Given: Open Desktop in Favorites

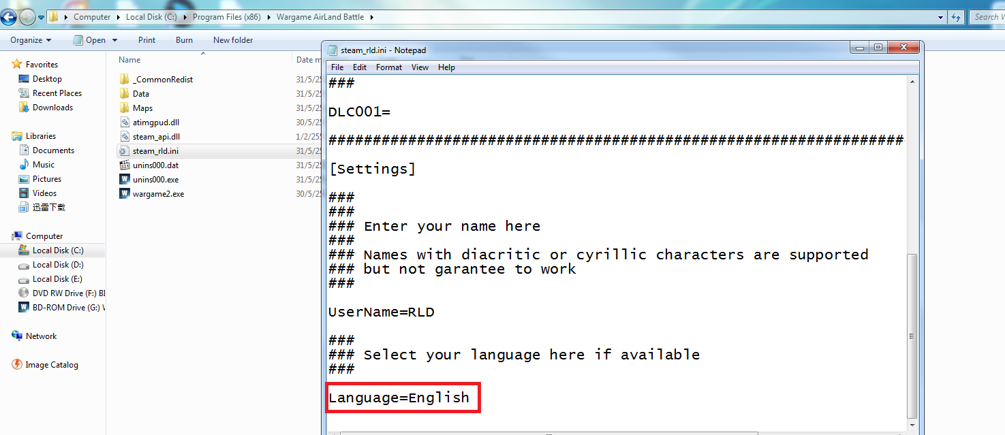Looking at the screenshot, I should [x=47, y=79].
